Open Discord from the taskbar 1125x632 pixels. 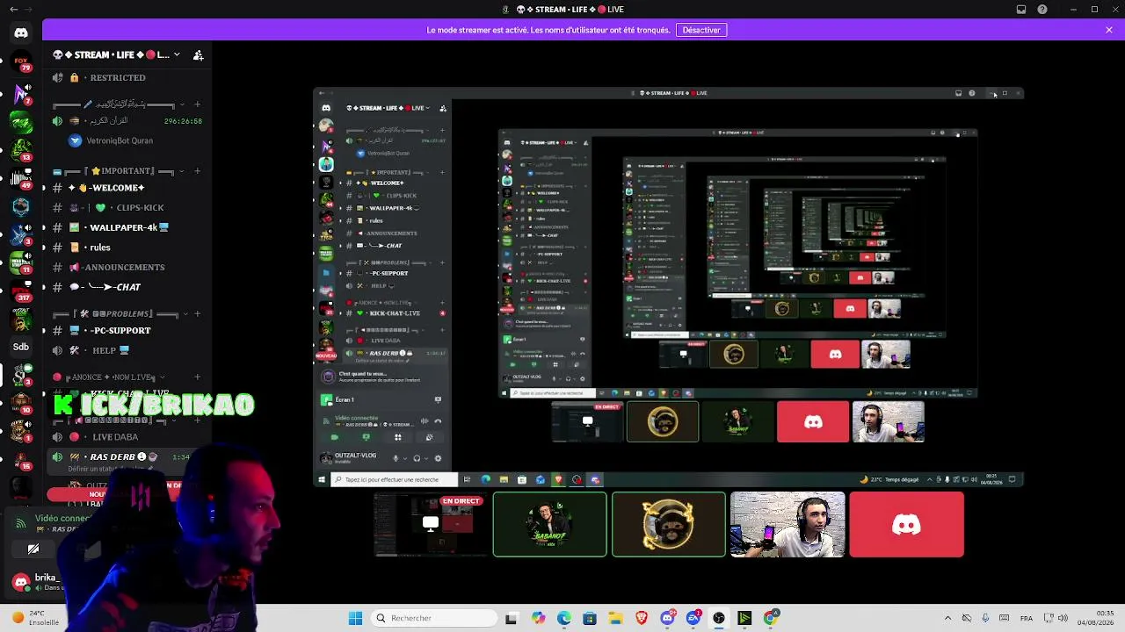click(x=667, y=618)
